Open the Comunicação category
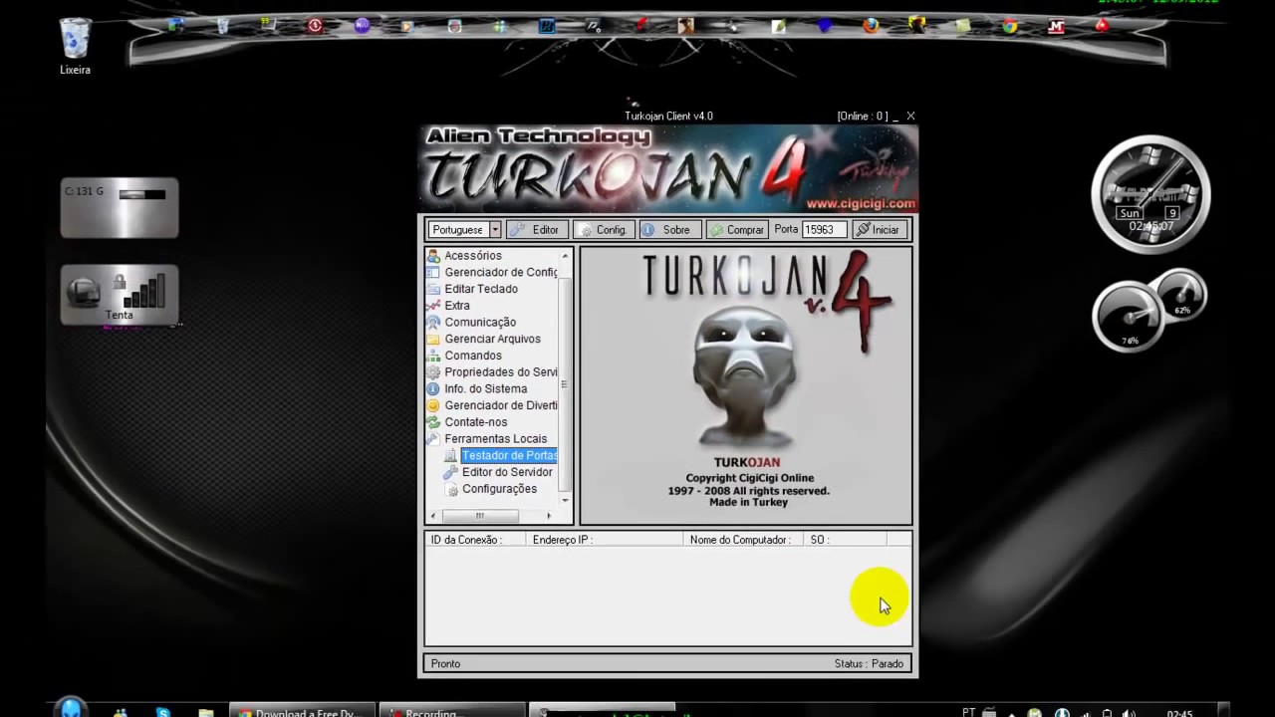This screenshot has height=717, width=1275. click(479, 323)
